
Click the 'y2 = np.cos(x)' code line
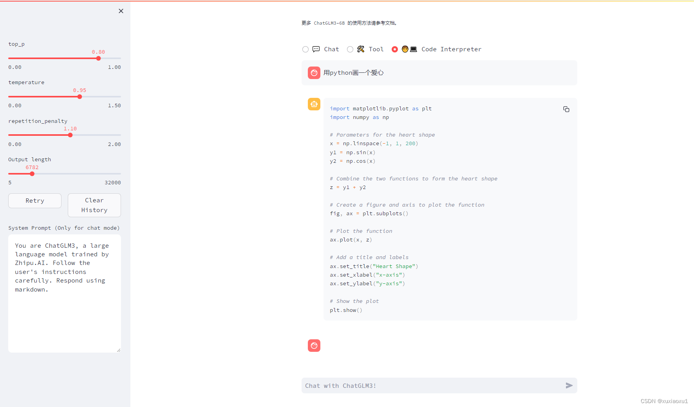[352, 161]
